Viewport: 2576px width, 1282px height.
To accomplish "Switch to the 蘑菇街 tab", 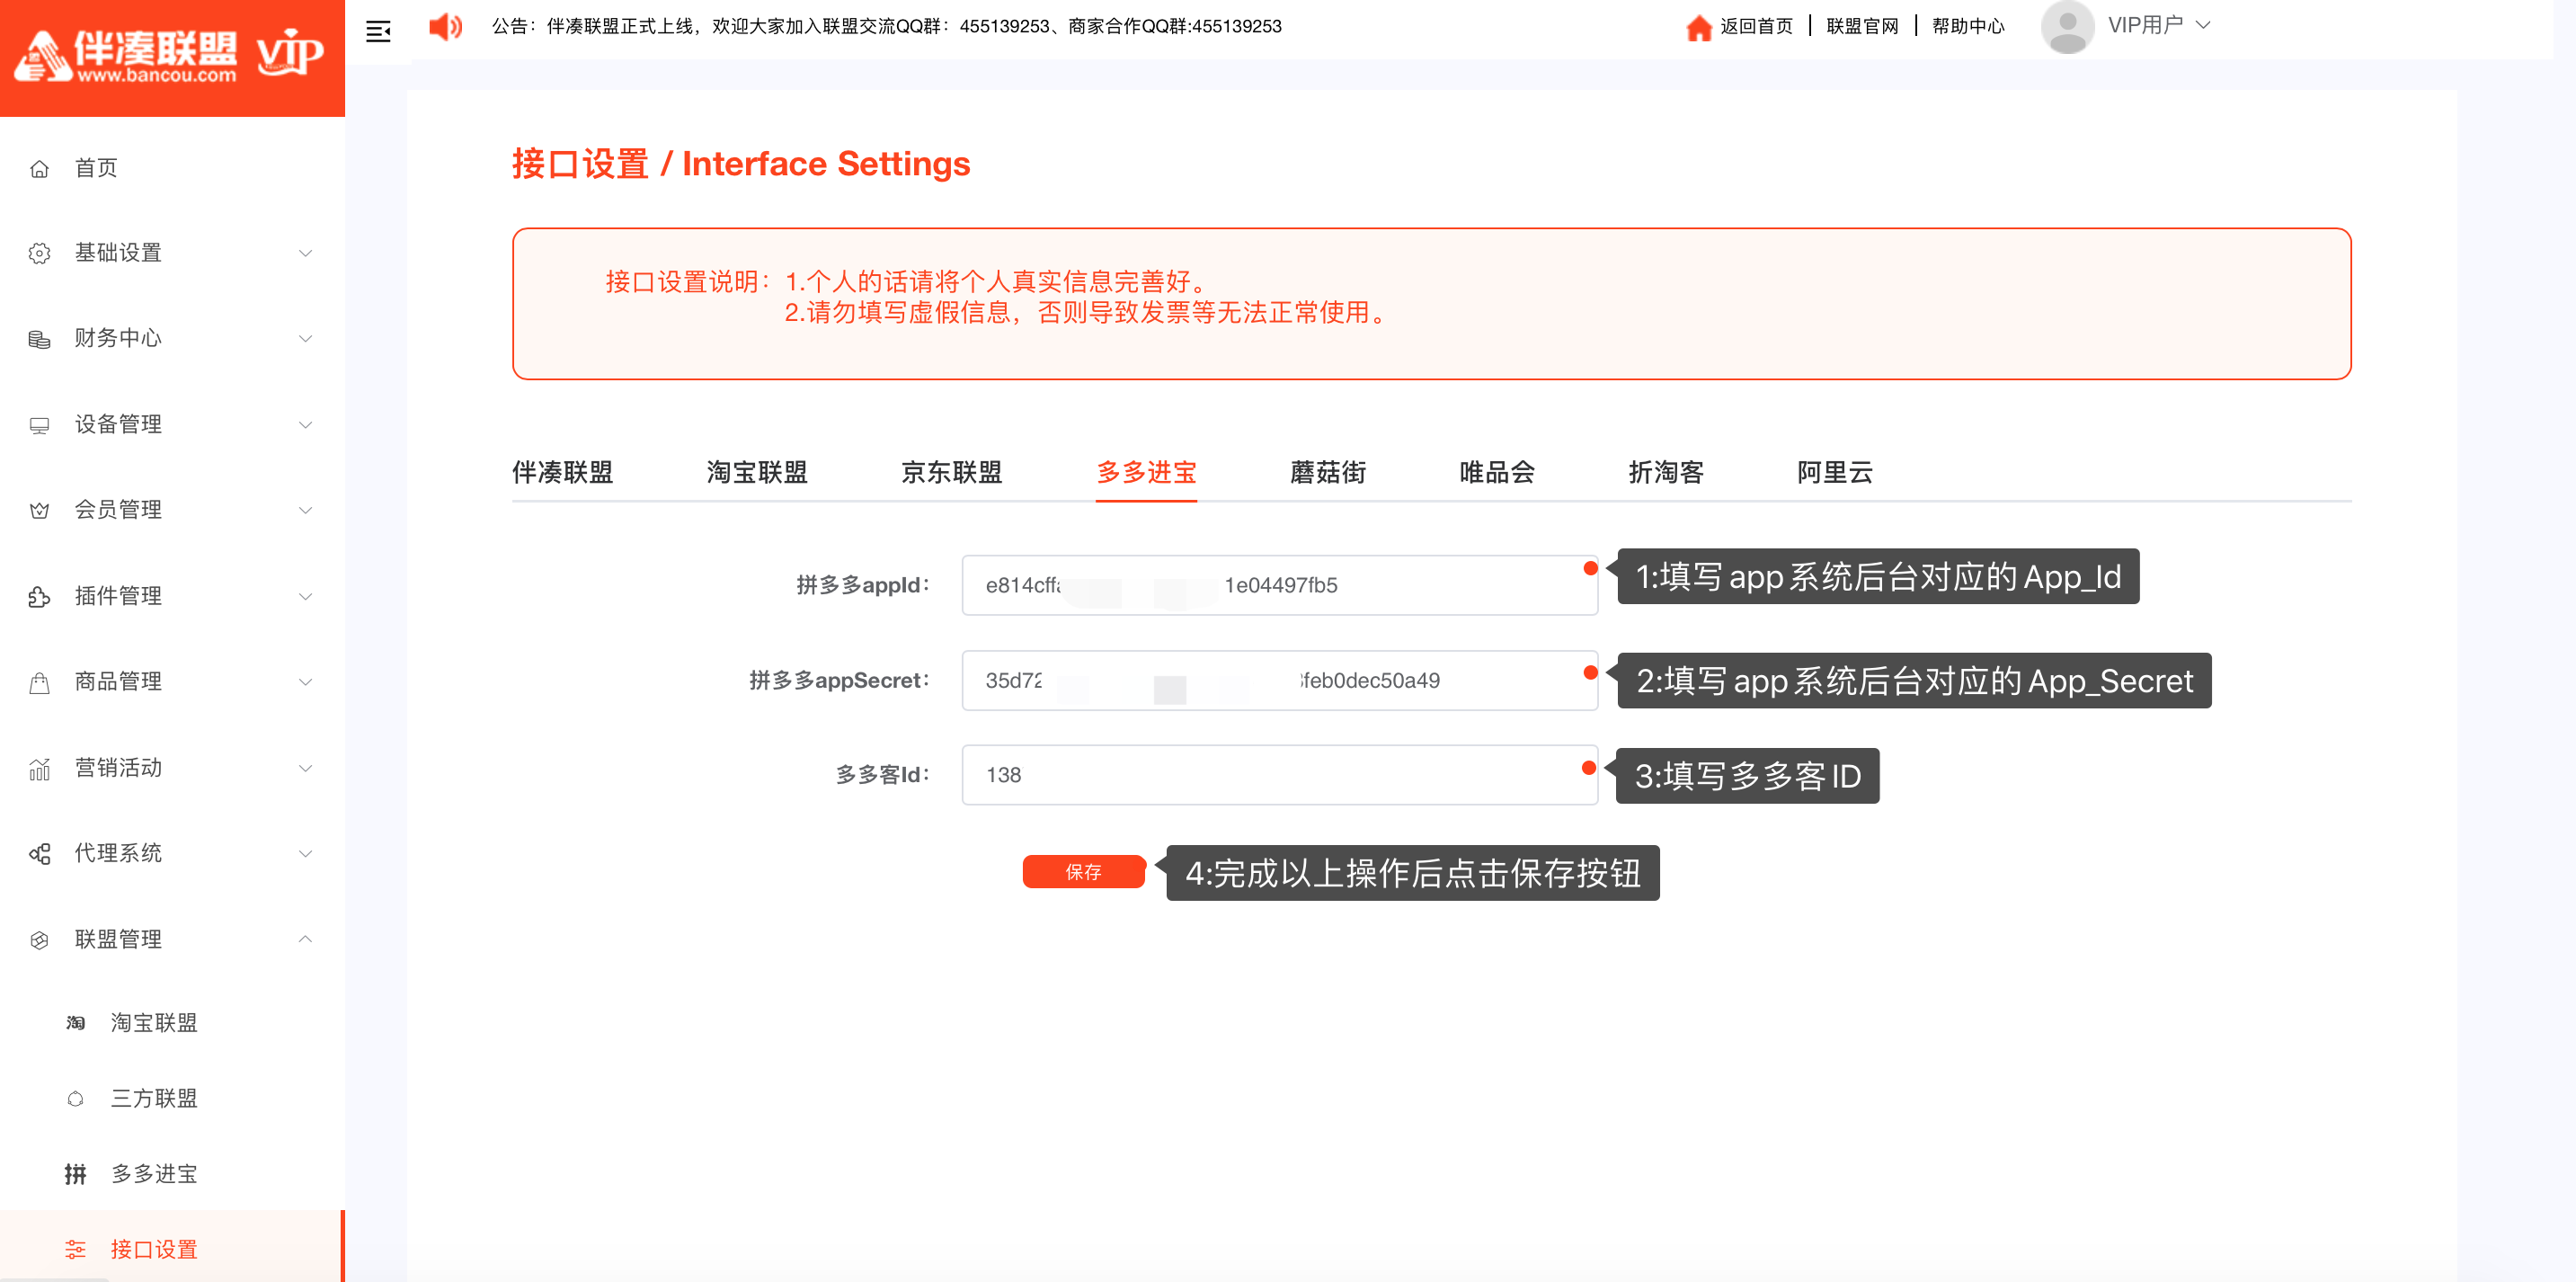I will tap(1328, 472).
